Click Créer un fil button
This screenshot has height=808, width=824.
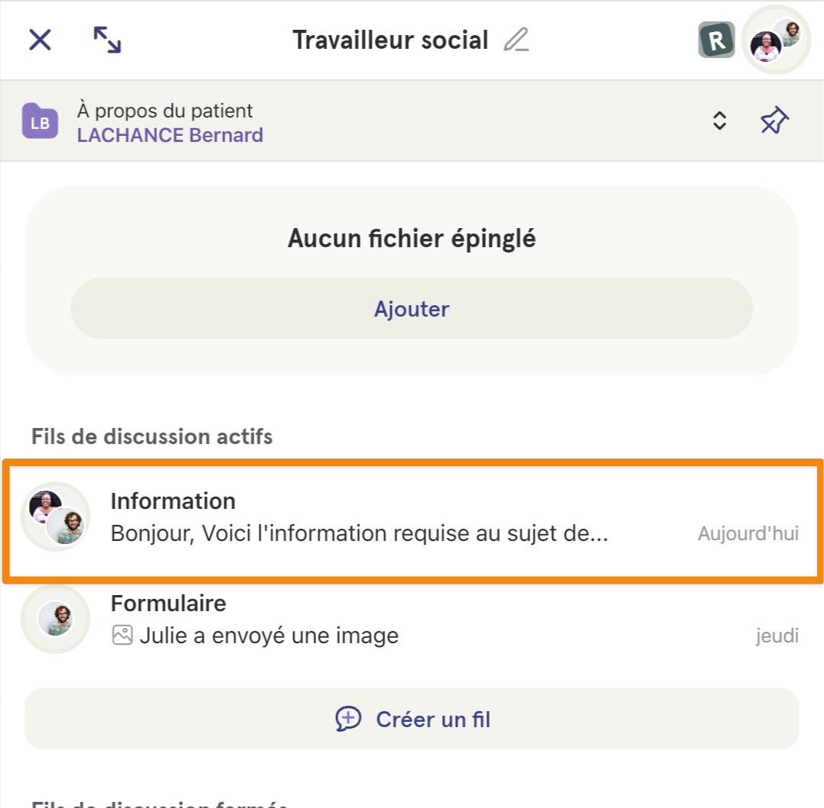coord(412,719)
